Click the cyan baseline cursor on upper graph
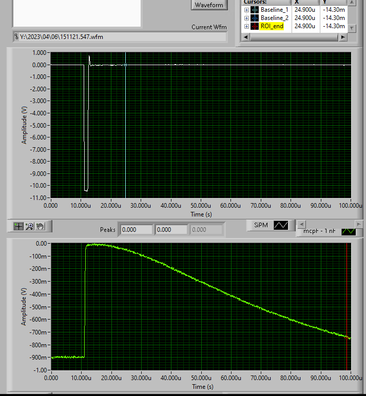The width and height of the screenshot is (366, 396). [125, 65]
